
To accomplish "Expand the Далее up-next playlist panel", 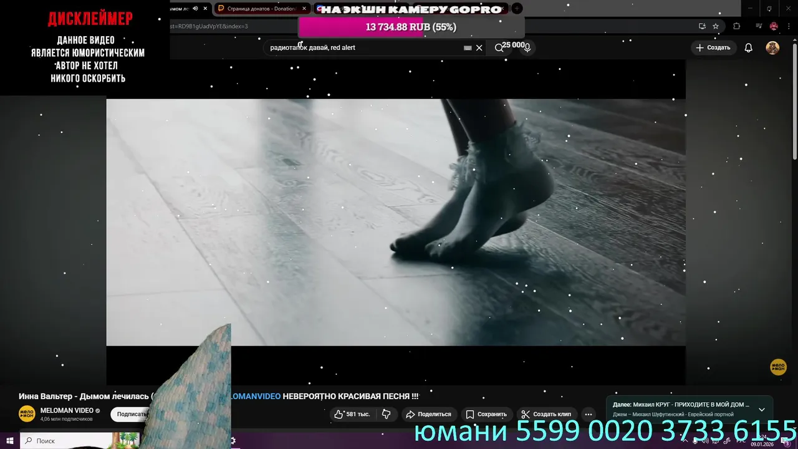I will [x=761, y=410].
